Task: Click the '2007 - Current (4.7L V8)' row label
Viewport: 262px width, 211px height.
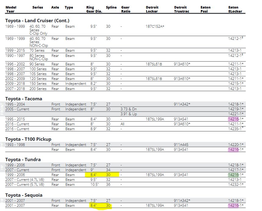Action: [x=25, y=180]
